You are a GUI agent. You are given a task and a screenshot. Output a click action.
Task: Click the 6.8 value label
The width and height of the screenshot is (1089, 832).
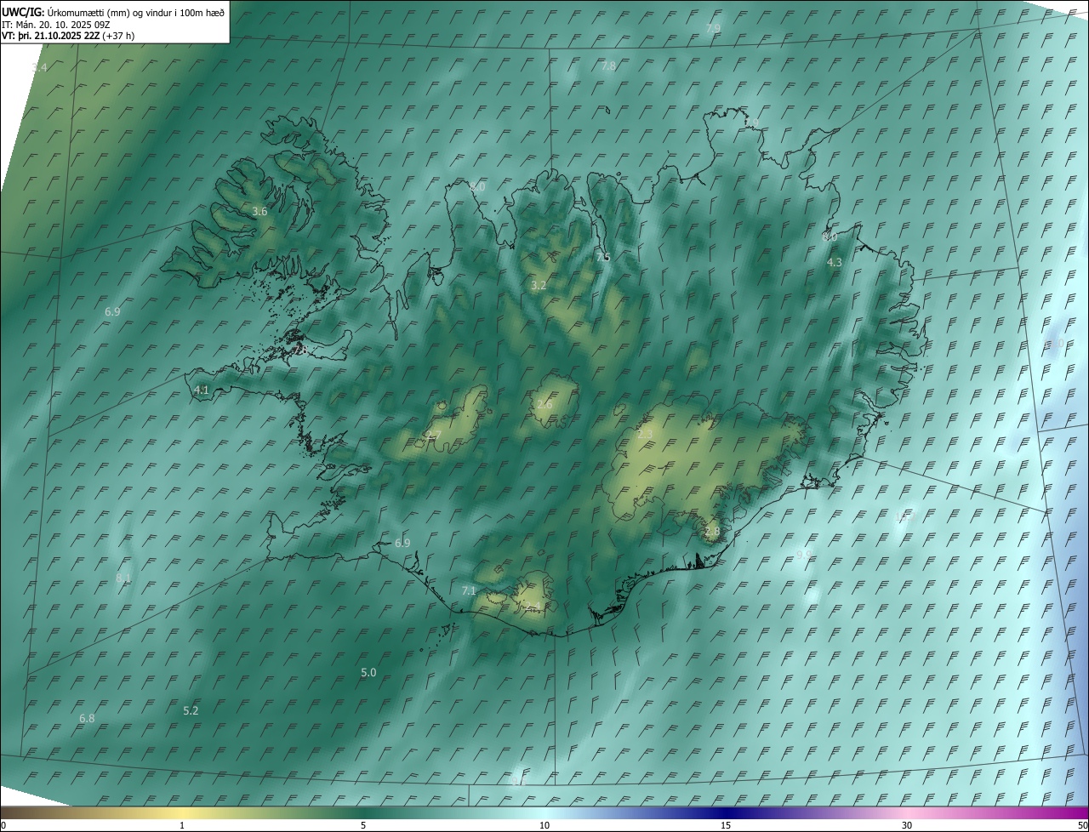(x=87, y=719)
